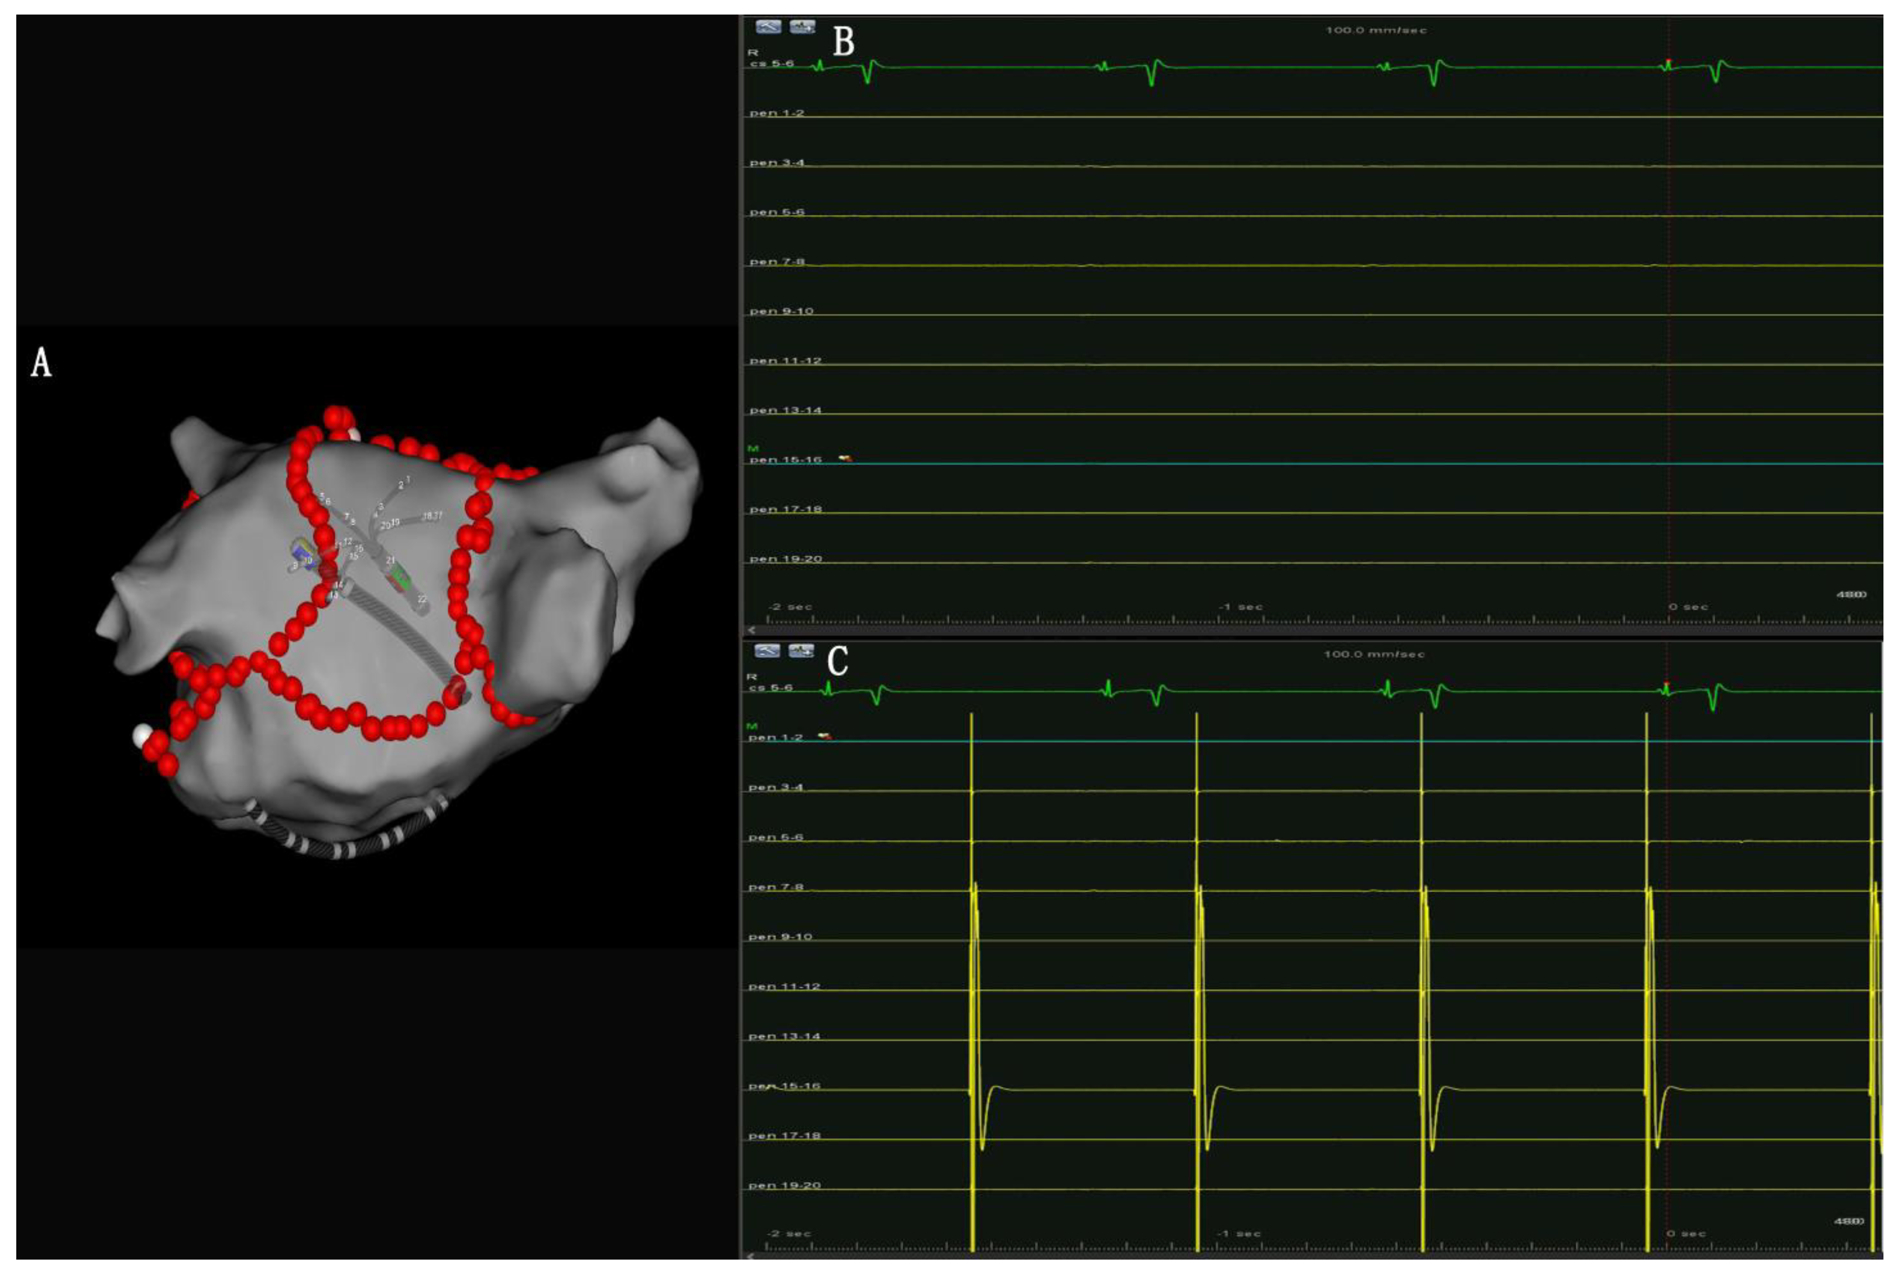
Task: Click the -1 sec mark on panel B time ruler
Action: tap(1240, 607)
